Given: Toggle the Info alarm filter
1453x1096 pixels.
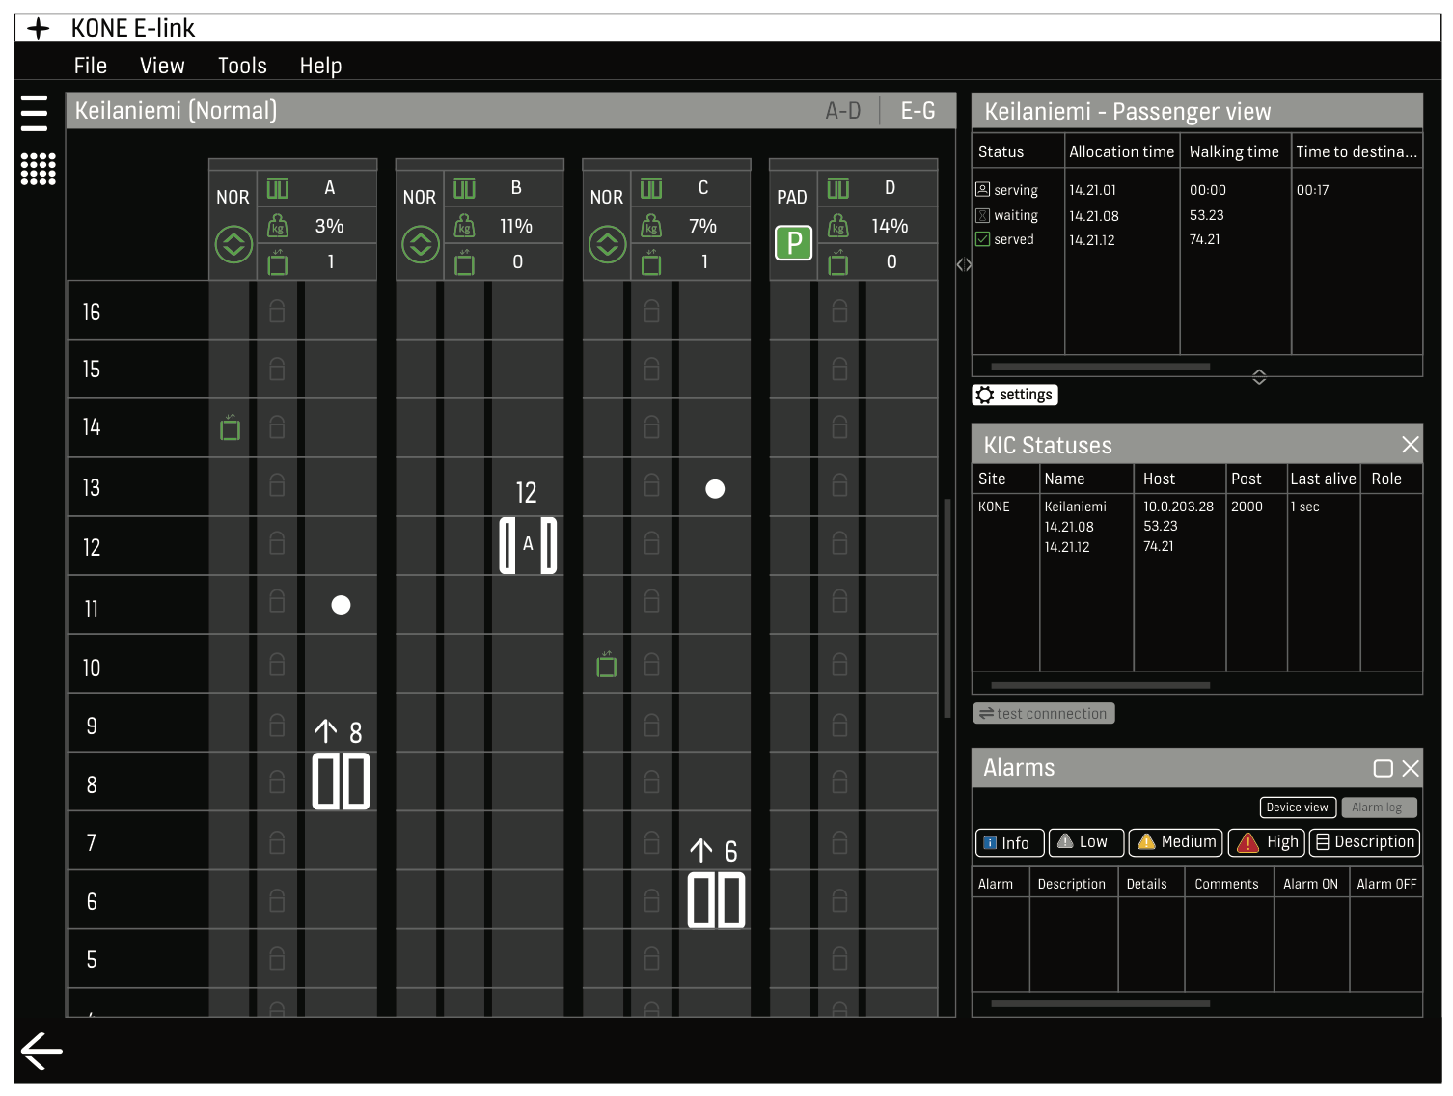Looking at the screenshot, I should [x=1008, y=842].
